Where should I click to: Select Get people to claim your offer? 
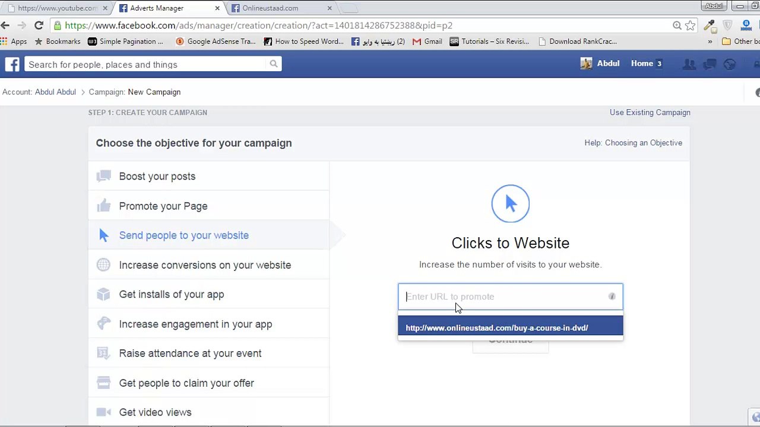click(x=208, y=383)
